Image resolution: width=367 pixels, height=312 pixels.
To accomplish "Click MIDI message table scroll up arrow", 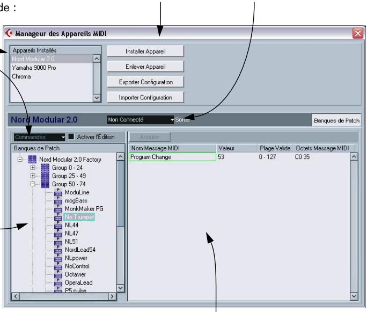I will [x=354, y=156].
